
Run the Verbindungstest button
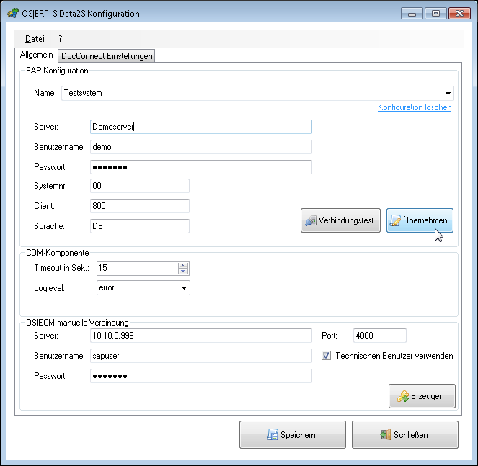340,220
